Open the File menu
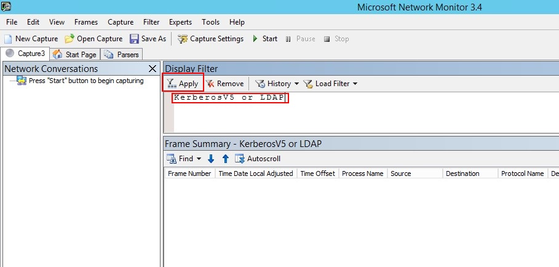The width and height of the screenshot is (559, 267). pos(12,22)
